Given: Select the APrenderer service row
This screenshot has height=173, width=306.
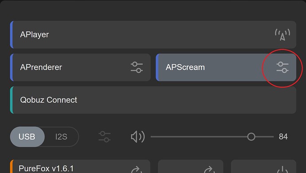Looking at the screenshot, I should pyautogui.click(x=80, y=67).
